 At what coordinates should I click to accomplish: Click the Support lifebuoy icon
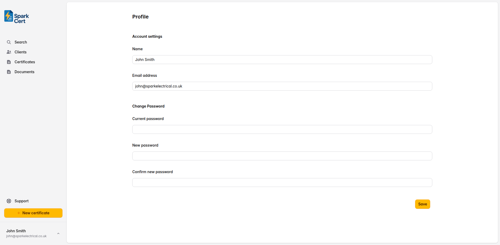pyautogui.click(x=9, y=201)
